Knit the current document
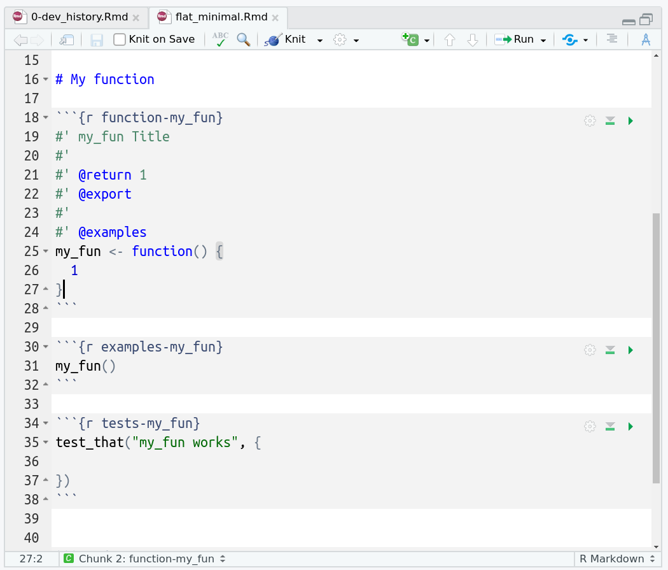 pyautogui.click(x=284, y=39)
